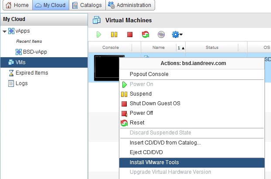
Task: Click the Logs notepad icon
Action: tap(11, 83)
